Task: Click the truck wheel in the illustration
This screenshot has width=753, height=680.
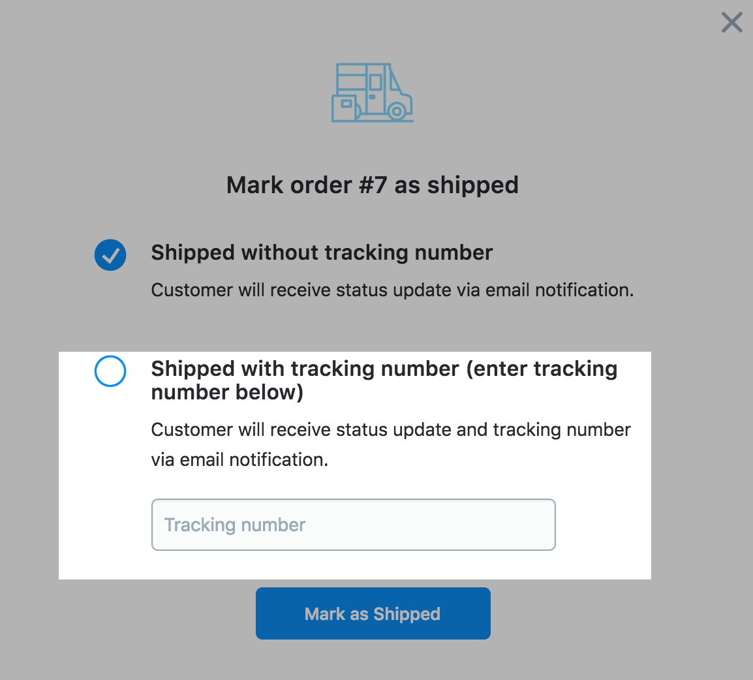Action: (x=397, y=112)
